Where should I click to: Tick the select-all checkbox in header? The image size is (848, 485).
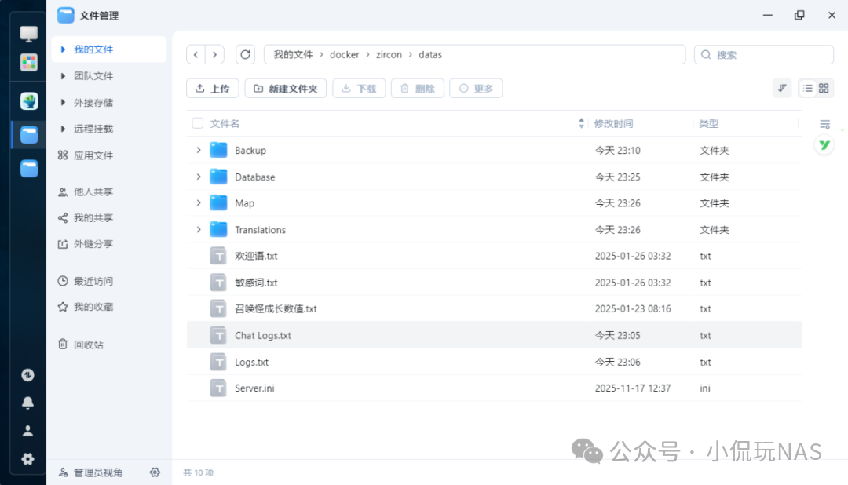(x=197, y=123)
